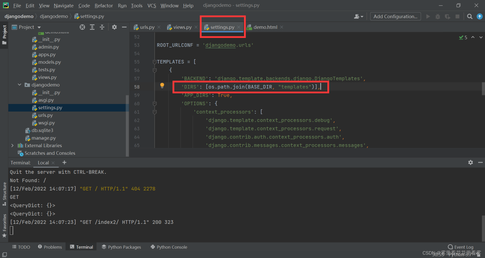The image size is (485, 258).
Task: Click the next highlighted problem down arrow
Action: coord(480,38)
